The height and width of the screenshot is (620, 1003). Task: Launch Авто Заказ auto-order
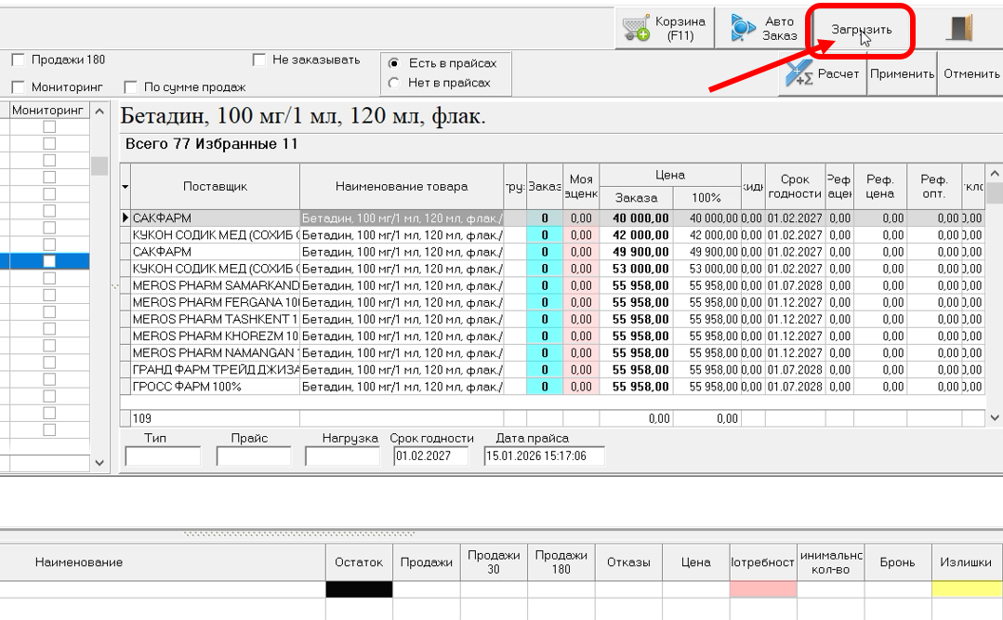pyautogui.click(x=762, y=29)
